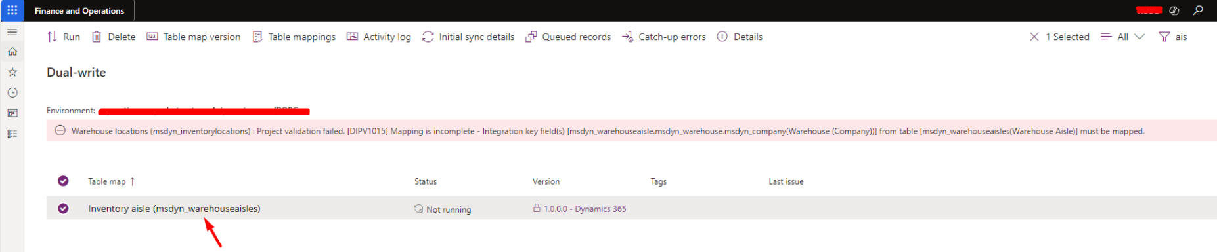Open the app launcher waffle icon

(12, 10)
